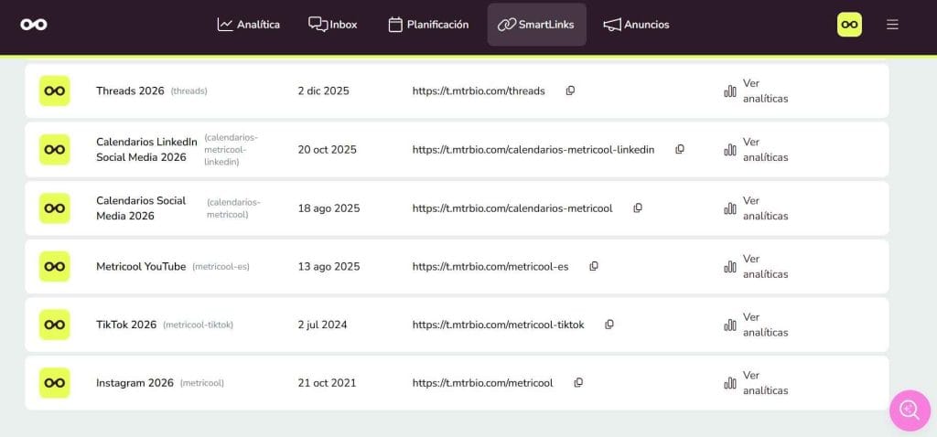Copy the TikTok 2026 link URL
This screenshot has width=937, height=437.
[x=609, y=325]
